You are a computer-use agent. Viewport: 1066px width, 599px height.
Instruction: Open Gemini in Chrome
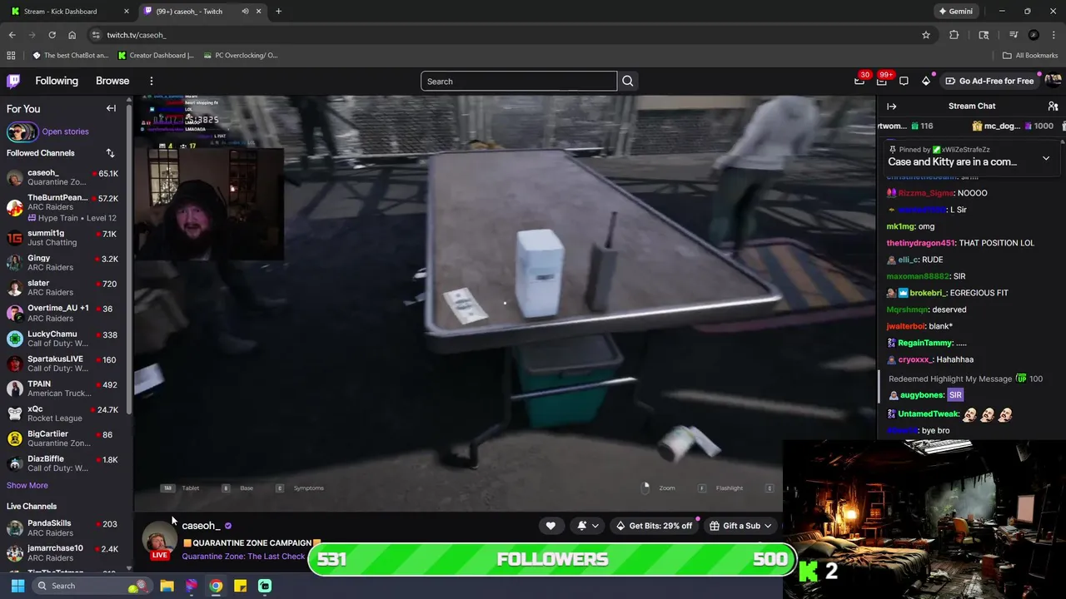pyautogui.click(x=955, y=12)
